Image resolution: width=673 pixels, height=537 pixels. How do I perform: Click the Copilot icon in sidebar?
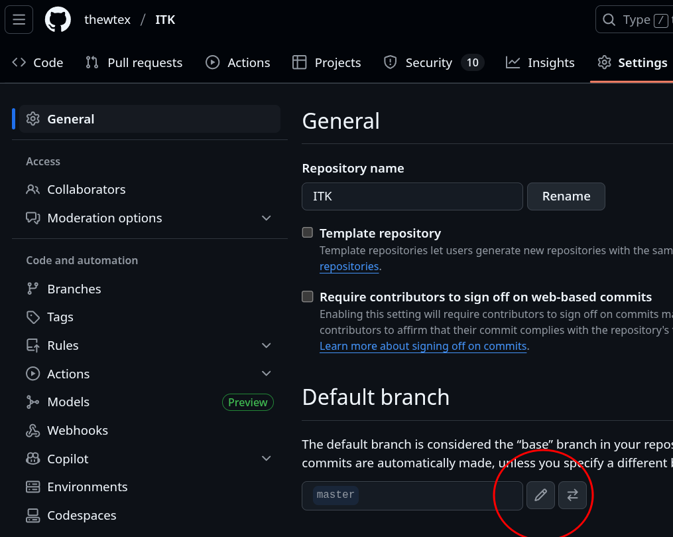click(32, 459)
